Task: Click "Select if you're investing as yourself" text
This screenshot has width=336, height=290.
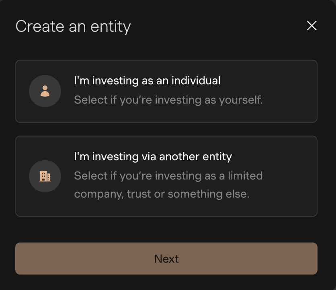Action: click(168, 100)
